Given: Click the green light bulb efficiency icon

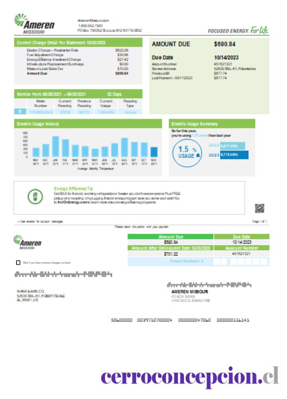Looking at the screenshot, I should click(35, 196).
